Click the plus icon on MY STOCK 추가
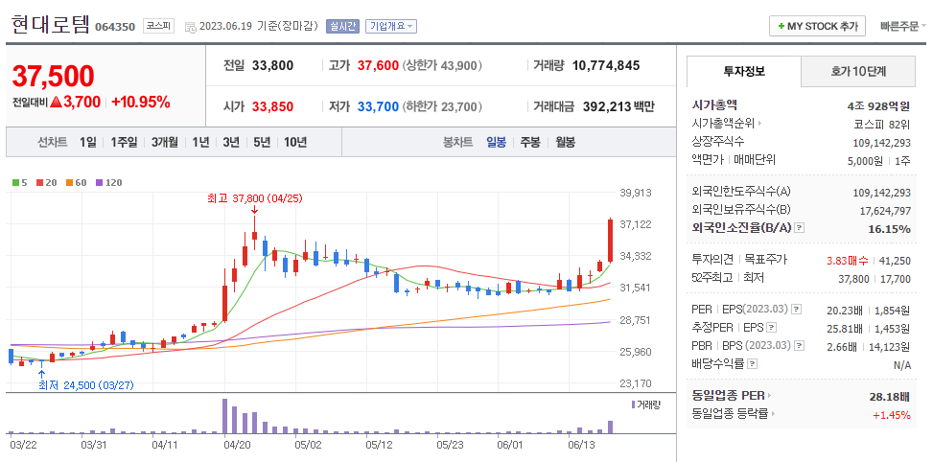The width and height of the screenshot is (933, 462). pos(781,27)
